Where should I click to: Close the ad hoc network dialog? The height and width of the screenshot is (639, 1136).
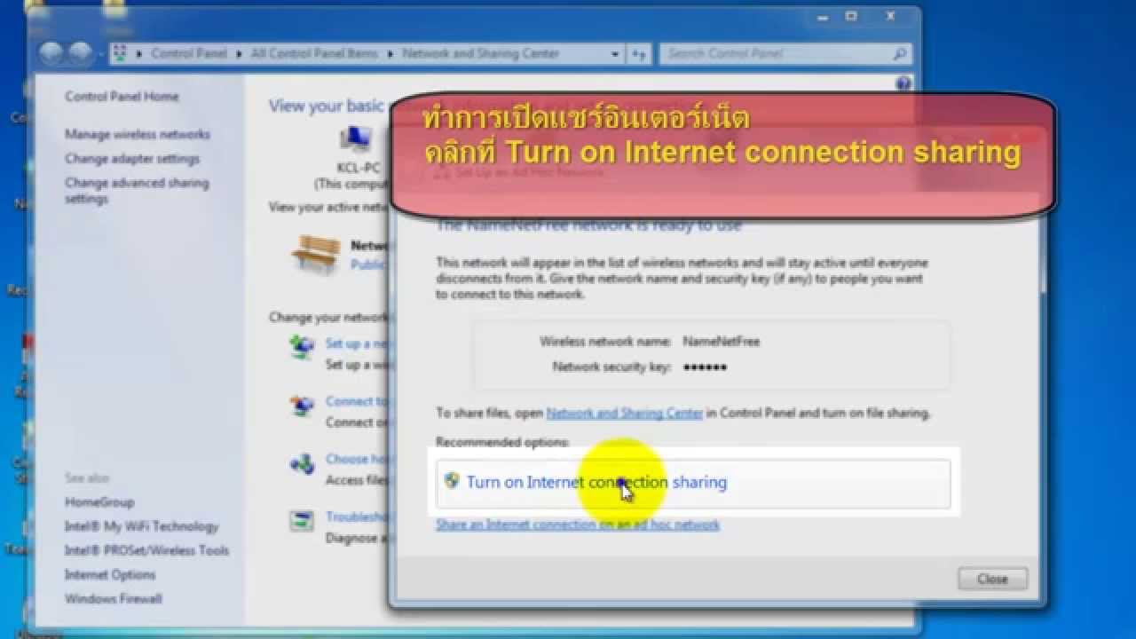[x=992, y=579]
